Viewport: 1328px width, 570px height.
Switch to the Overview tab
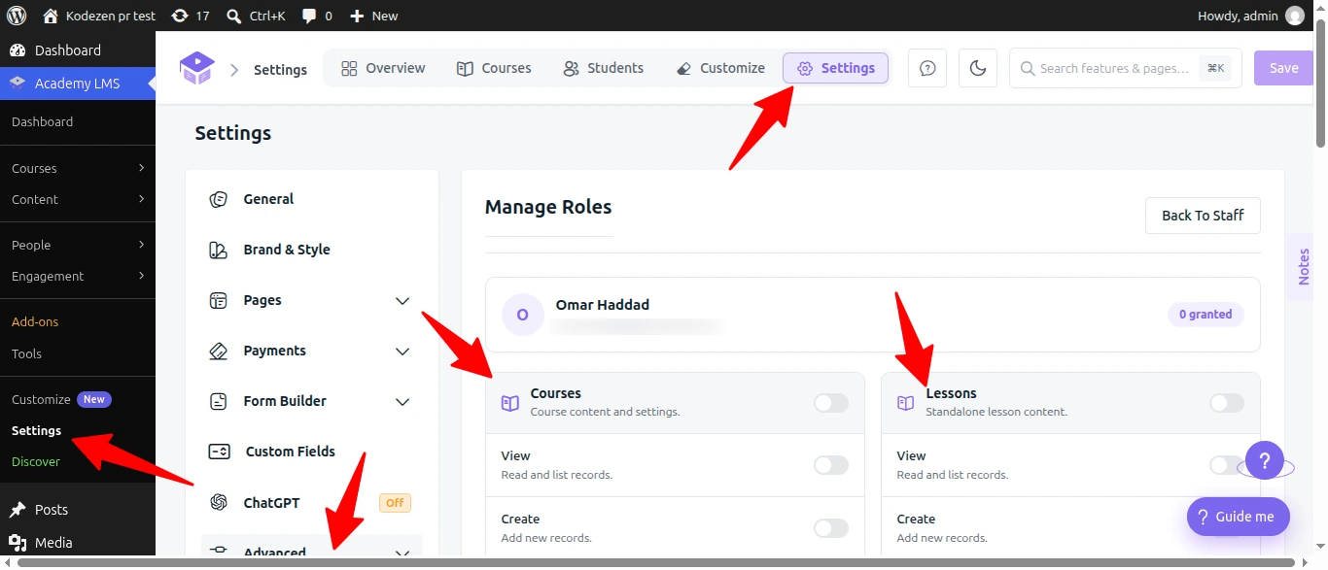383,68
